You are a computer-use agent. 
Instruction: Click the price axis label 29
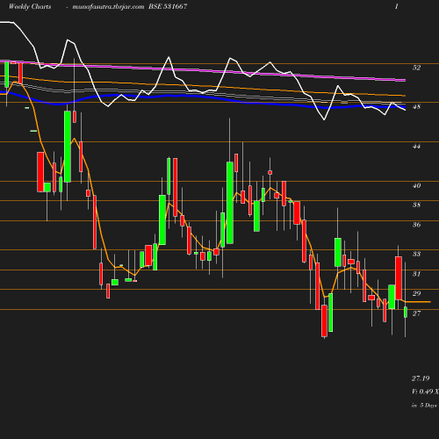tap(416, 293)
